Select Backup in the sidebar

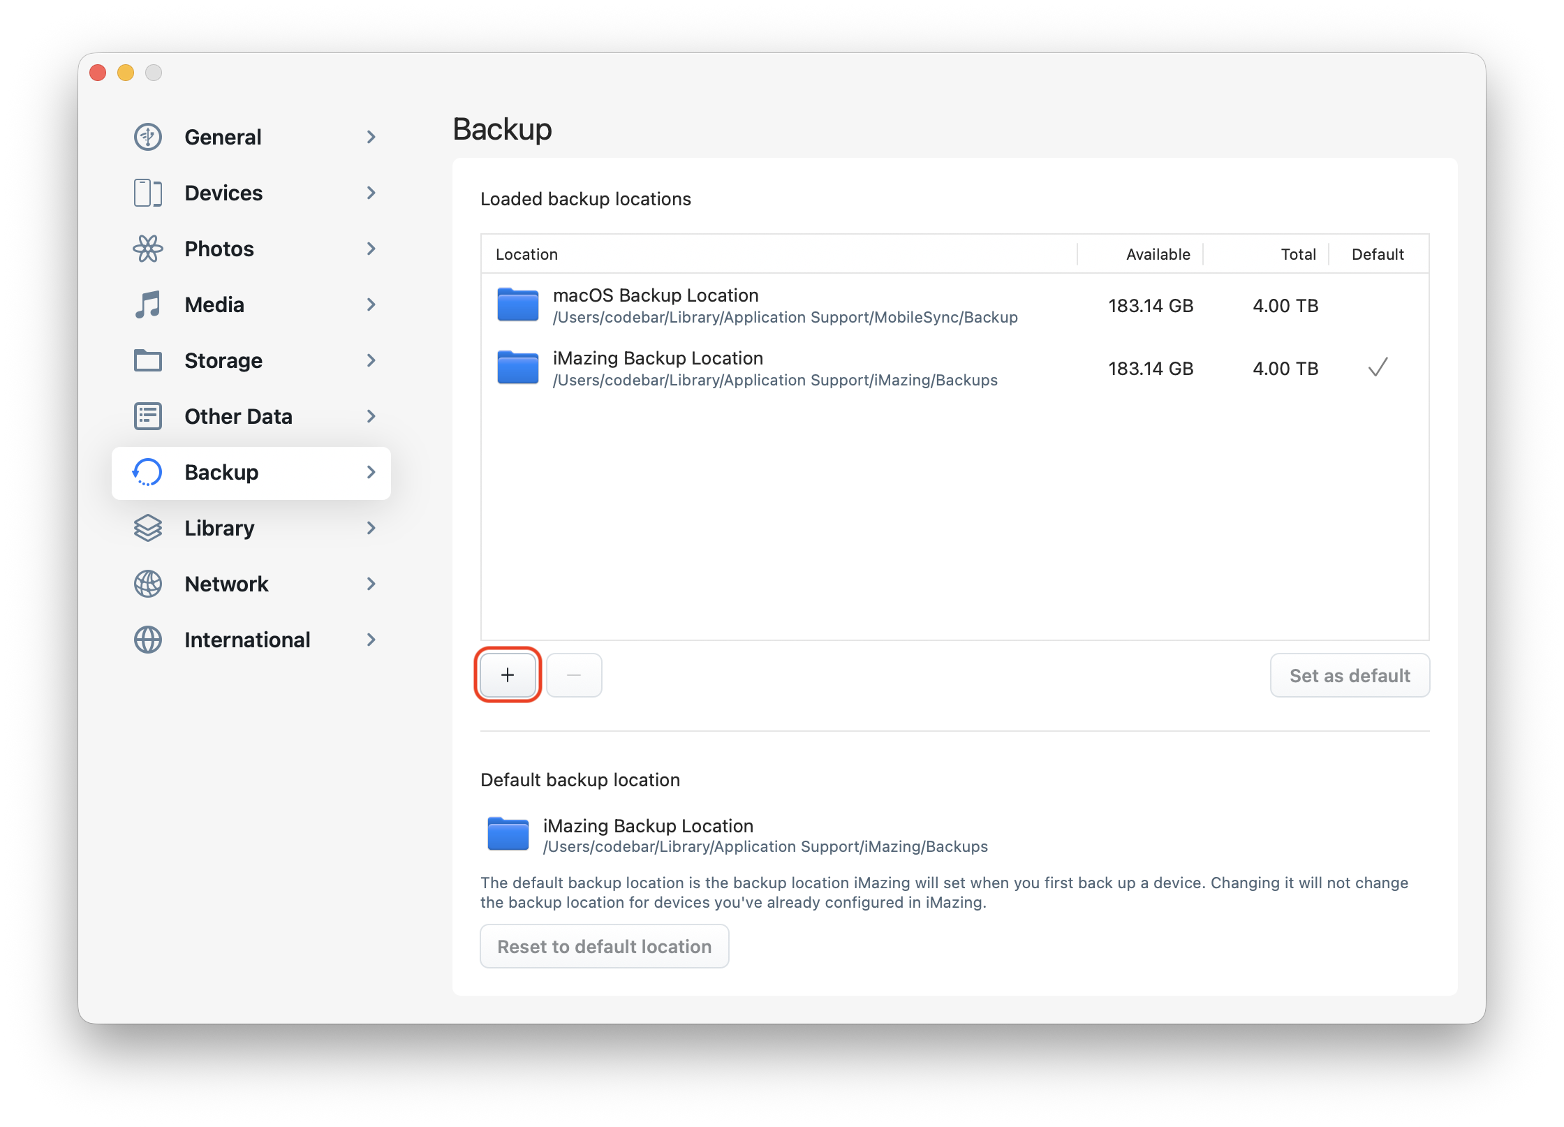tap(221, 472)
